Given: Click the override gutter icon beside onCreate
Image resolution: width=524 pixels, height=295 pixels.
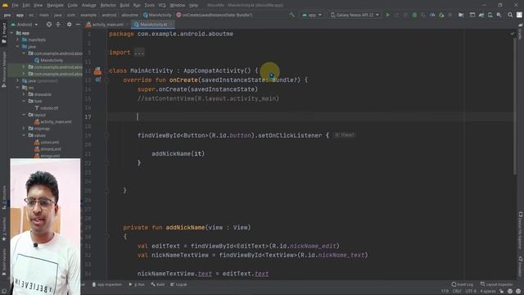Looking at the screenshot, I should 97,80.
